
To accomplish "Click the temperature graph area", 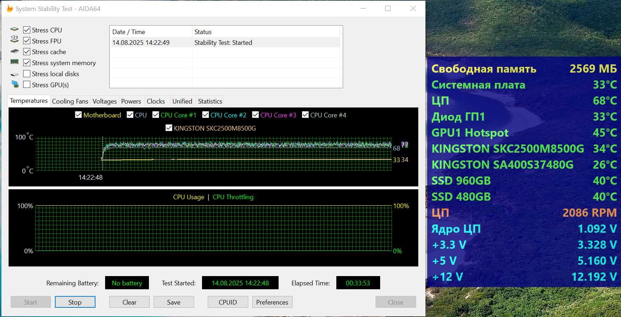I will pyautogui.click(x=213, y=154).
